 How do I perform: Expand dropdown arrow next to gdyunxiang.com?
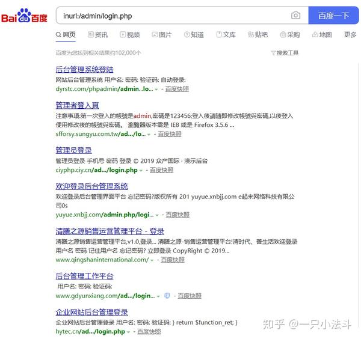pyautogui.click(x=158, y=296)
